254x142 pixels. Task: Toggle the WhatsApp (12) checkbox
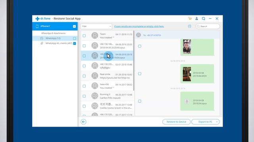pyautogui.click(x=75, y=38)
